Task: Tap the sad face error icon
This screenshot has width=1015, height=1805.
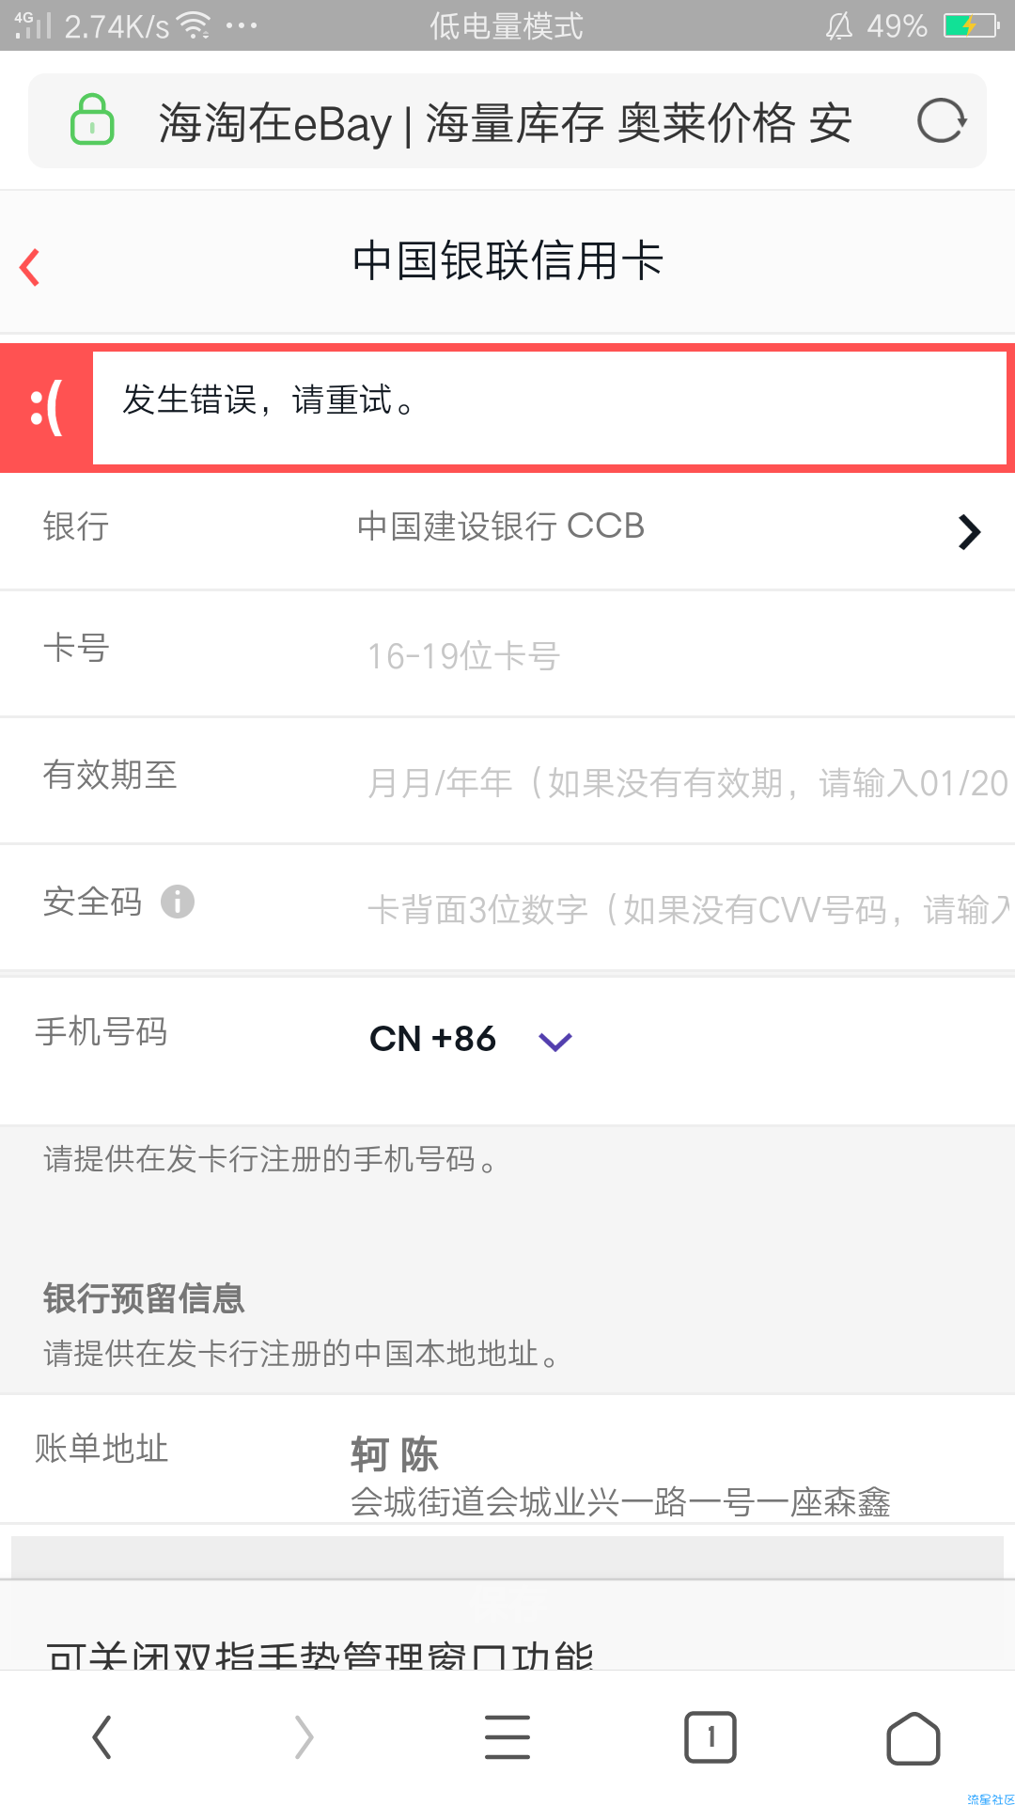Action: [47, 408]
